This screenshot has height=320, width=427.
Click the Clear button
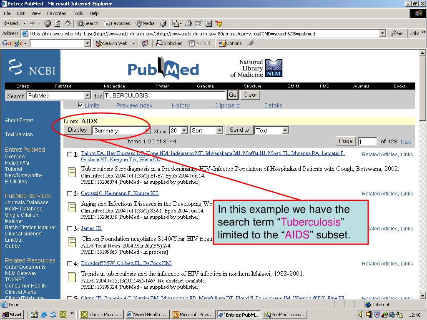[x=250, y=95]
